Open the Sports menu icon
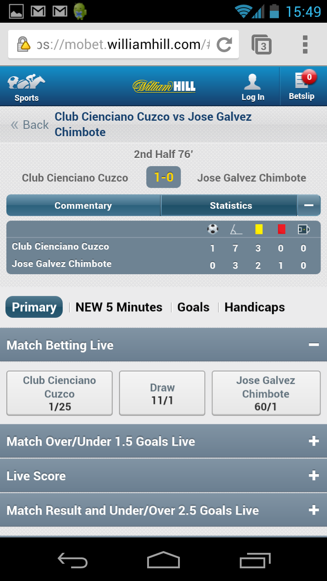Screen dimensions: 327x581 pyautogui.click(x=26, y=82)
